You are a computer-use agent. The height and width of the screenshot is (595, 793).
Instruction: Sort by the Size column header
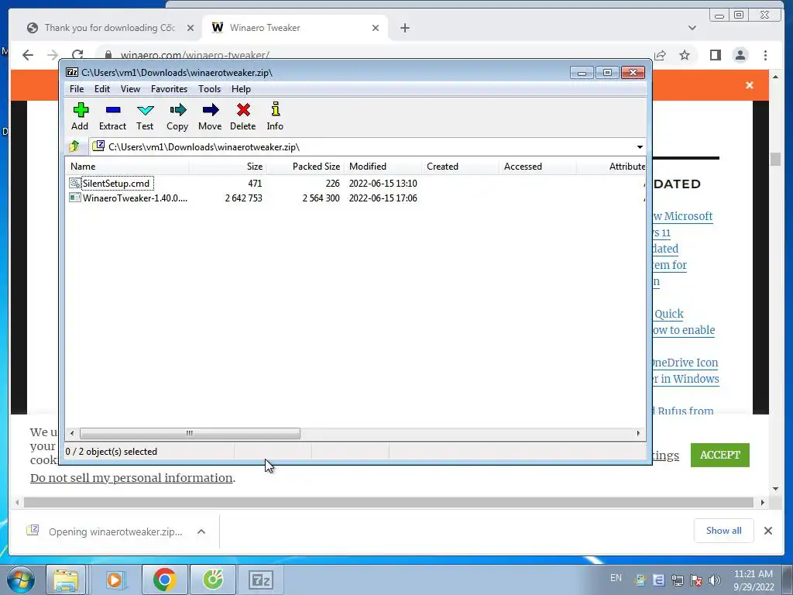tap(228, 167)
